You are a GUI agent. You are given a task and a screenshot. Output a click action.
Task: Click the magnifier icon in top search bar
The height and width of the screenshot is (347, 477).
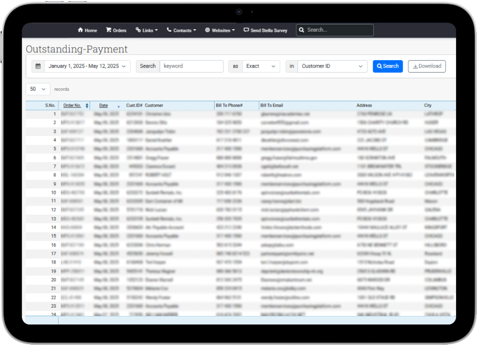pos(302,30)
